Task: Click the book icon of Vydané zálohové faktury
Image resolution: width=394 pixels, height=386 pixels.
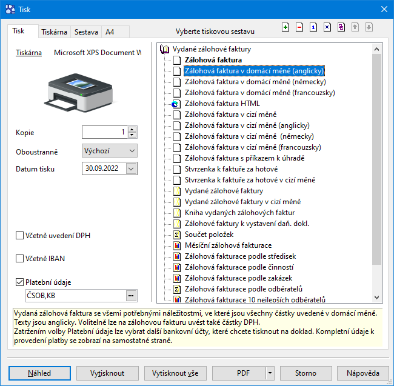Action: pos(165,49)
